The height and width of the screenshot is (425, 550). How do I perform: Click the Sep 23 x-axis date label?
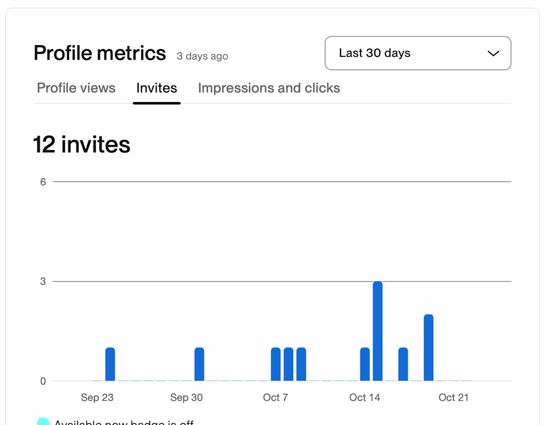point(97,397)
